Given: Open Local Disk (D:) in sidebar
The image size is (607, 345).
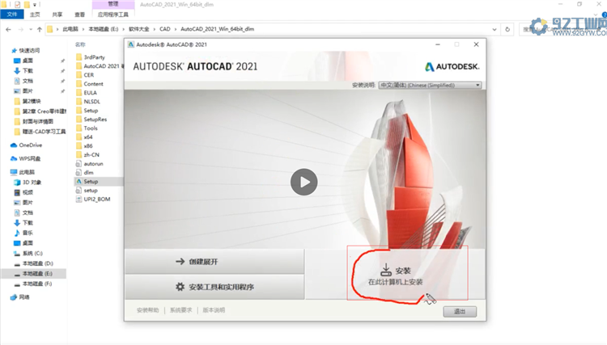Looking at the screenshot, I should pos(37,263).
